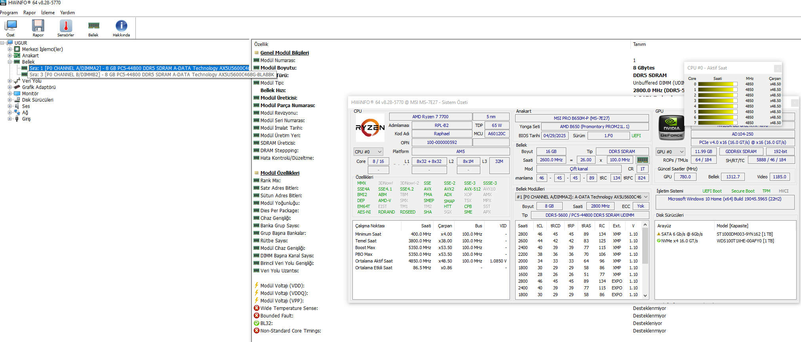Click the Monitör display tree icon

[x=17, y=93]
